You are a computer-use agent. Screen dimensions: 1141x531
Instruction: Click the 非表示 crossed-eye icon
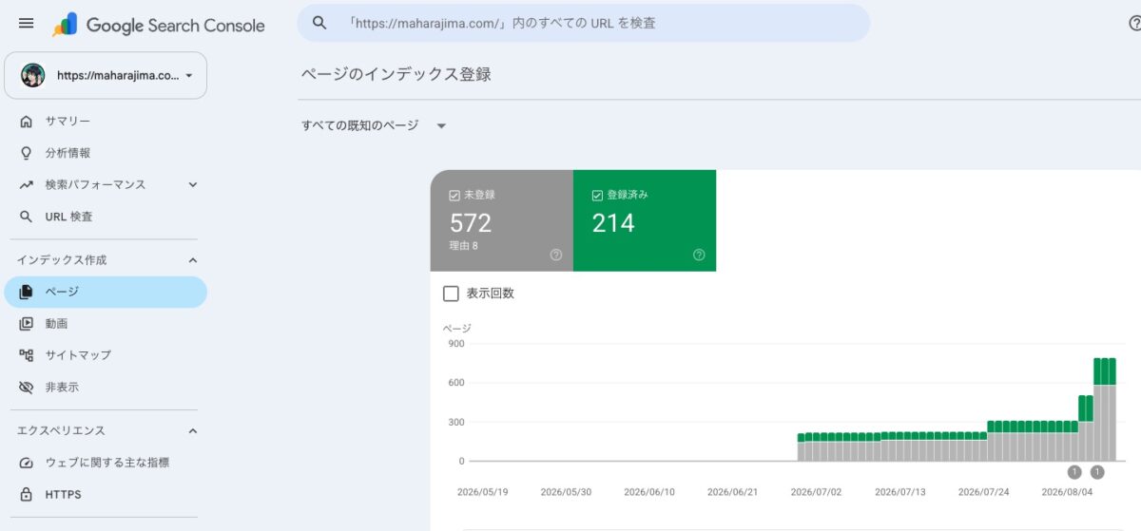point(26,388)
